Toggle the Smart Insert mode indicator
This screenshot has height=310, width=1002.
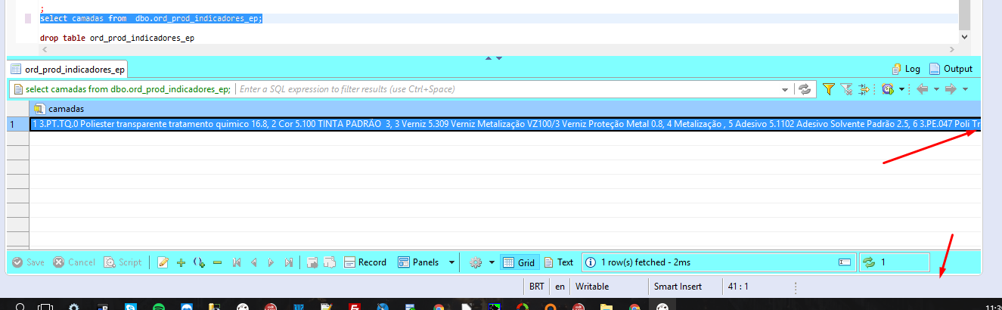pyautogui.click(x=678, y=287)
